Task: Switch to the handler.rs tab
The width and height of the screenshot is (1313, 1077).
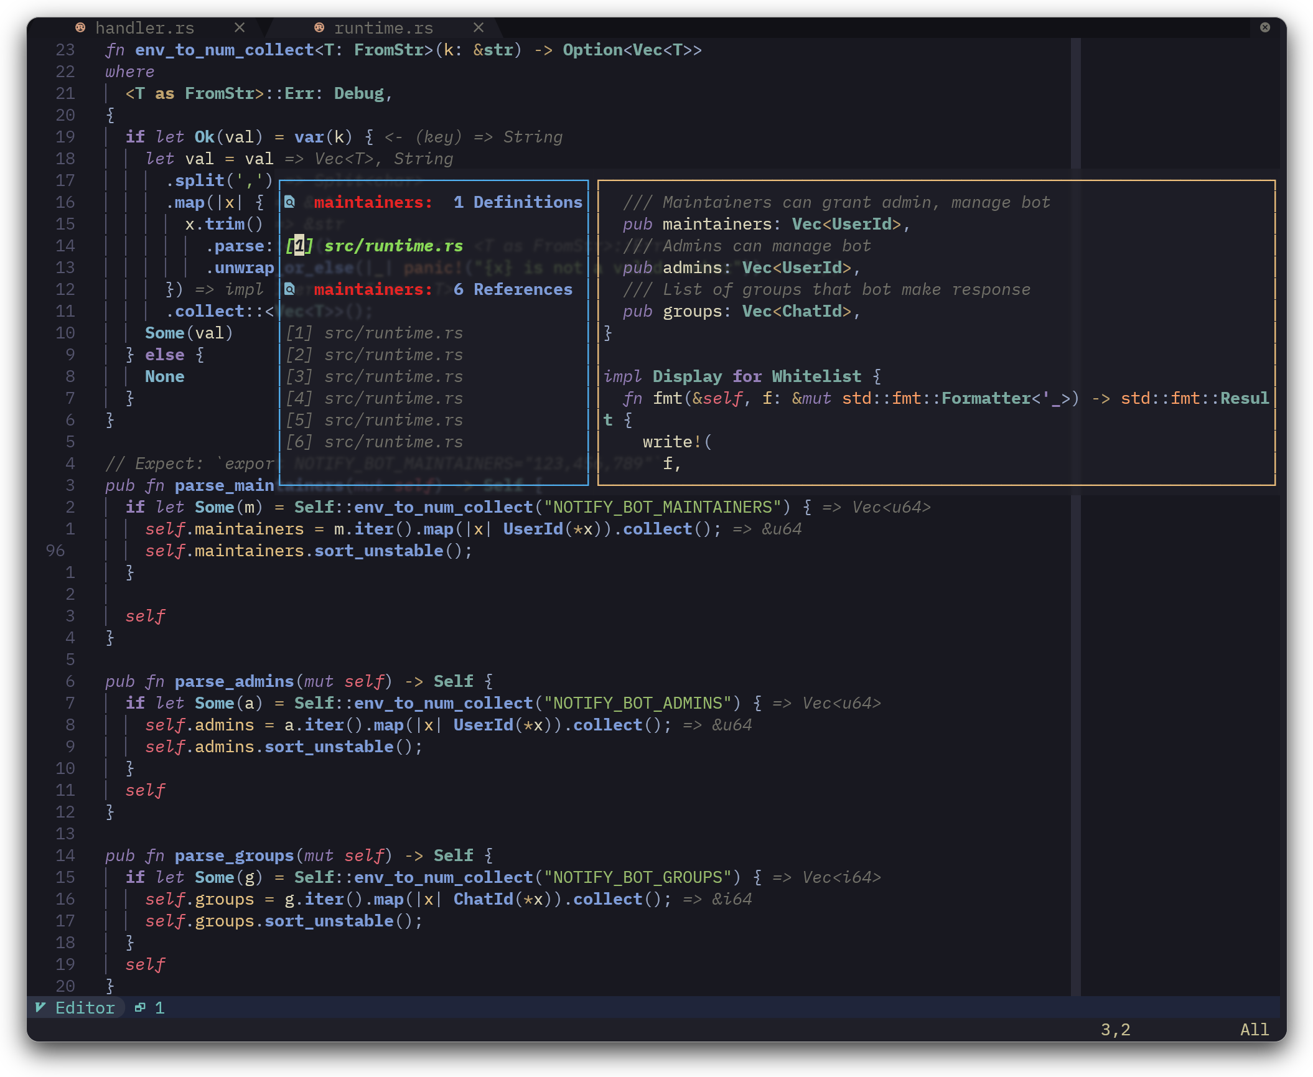Action: pos(144,28)
